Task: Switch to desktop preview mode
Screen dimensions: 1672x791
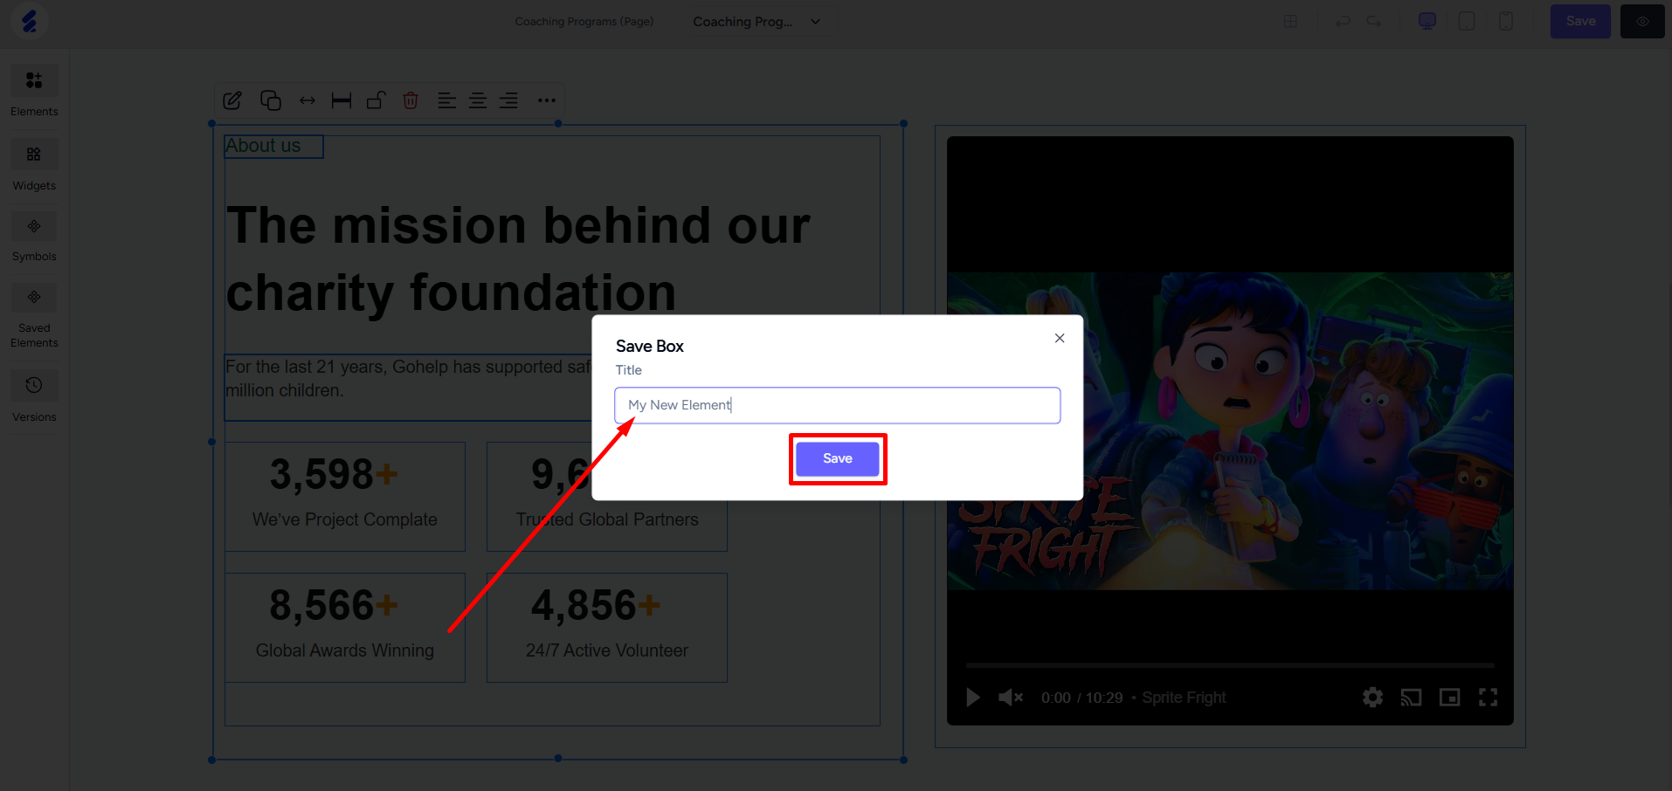Action: pyautogui.click(x=1427, y=21)
